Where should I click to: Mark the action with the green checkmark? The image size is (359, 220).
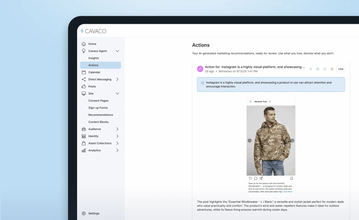[x=317, y=69]
